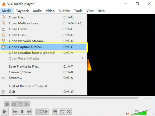Click the VLC cone title icon

pyautogui.click(x=4, y=4)
